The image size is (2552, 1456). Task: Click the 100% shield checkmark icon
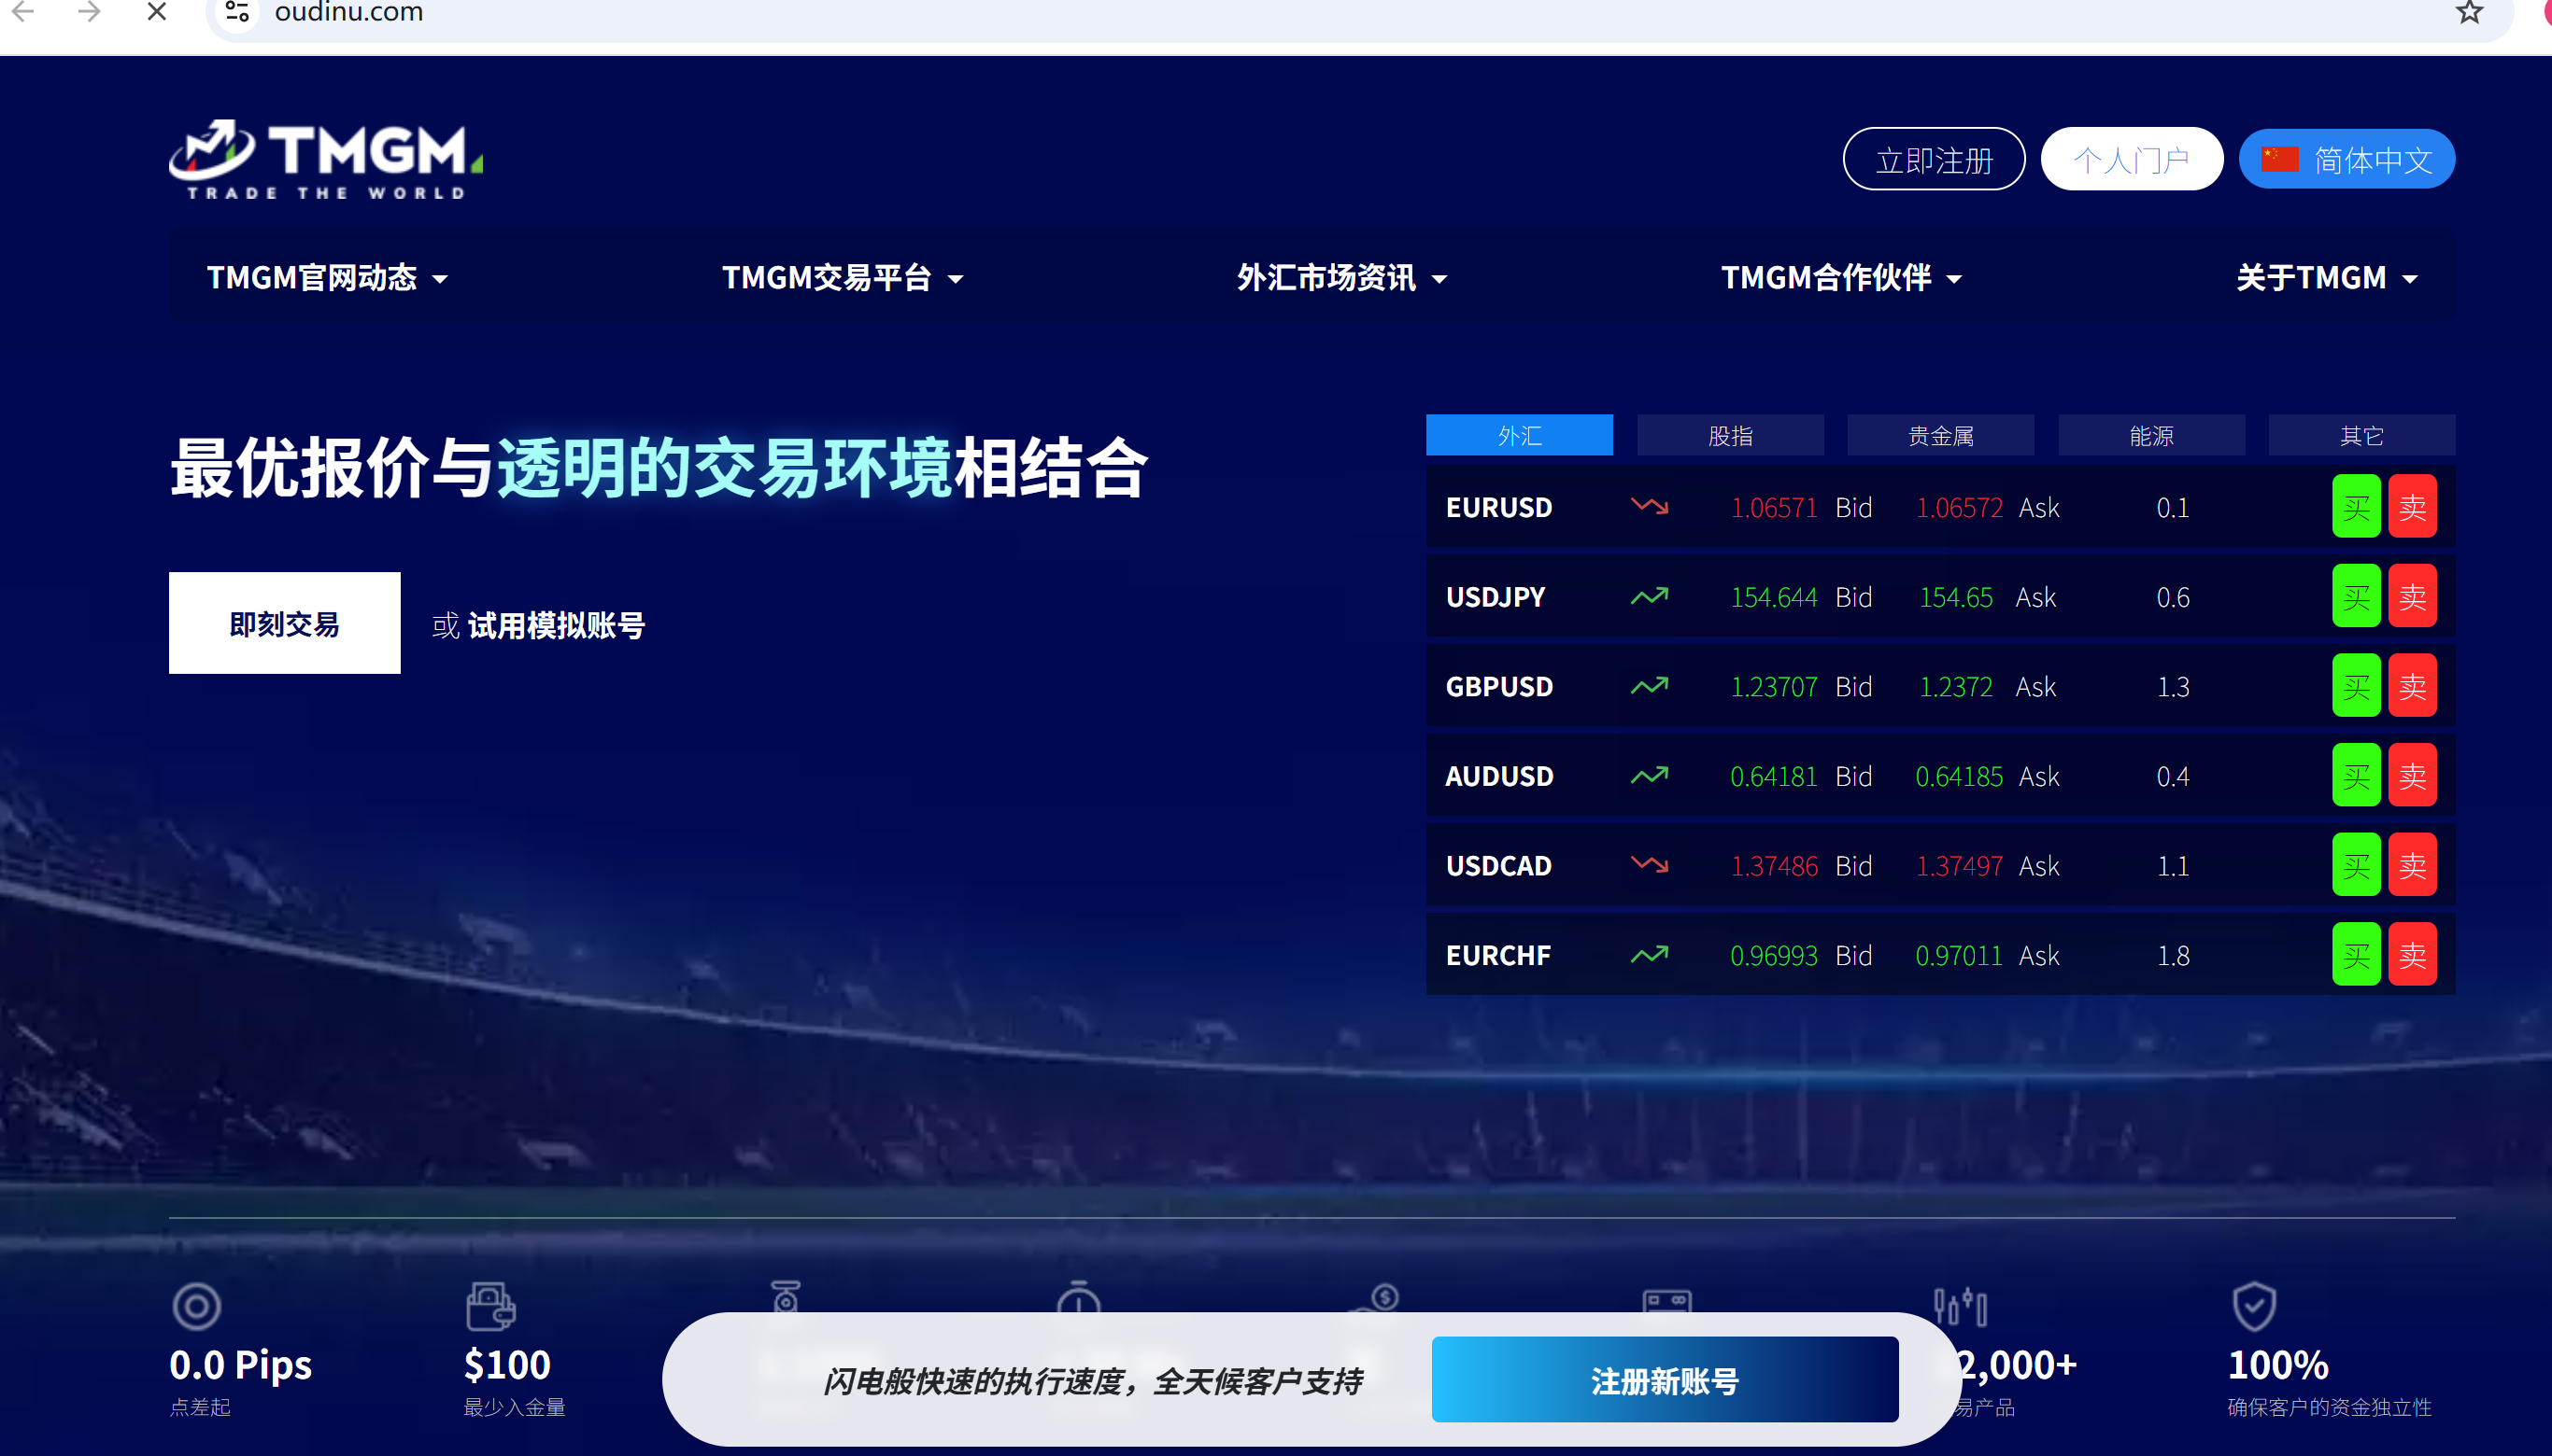pos(2254,1306)
